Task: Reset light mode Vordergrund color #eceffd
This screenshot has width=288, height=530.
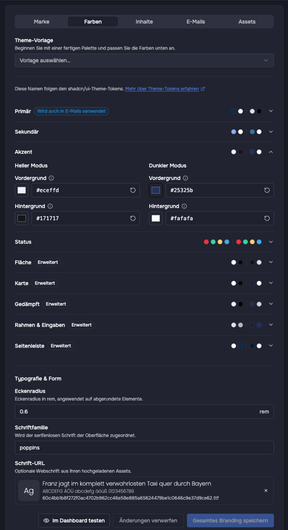Action: click(x=133, y=190)
